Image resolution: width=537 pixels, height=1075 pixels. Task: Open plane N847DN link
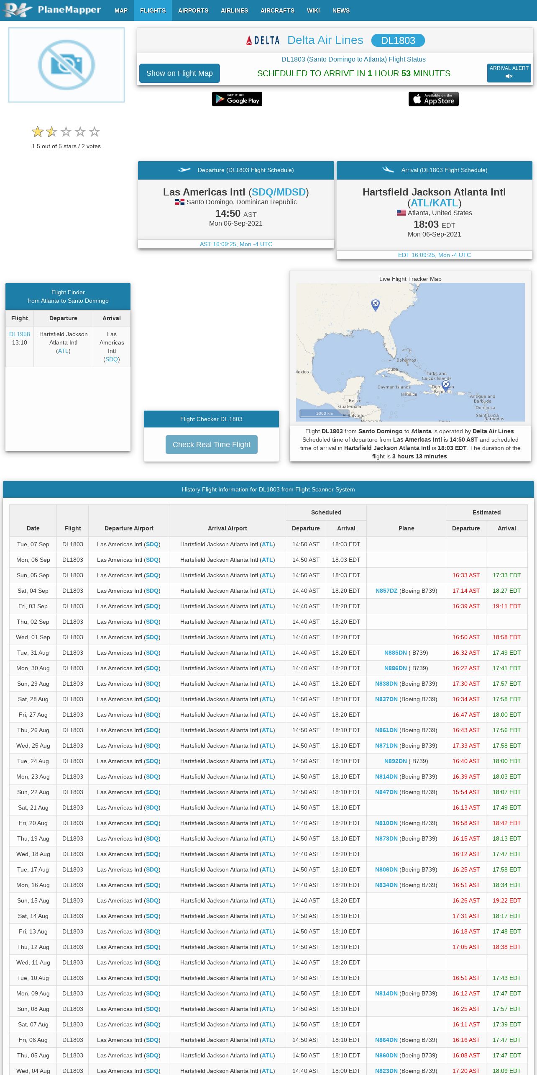click(386, 792)
